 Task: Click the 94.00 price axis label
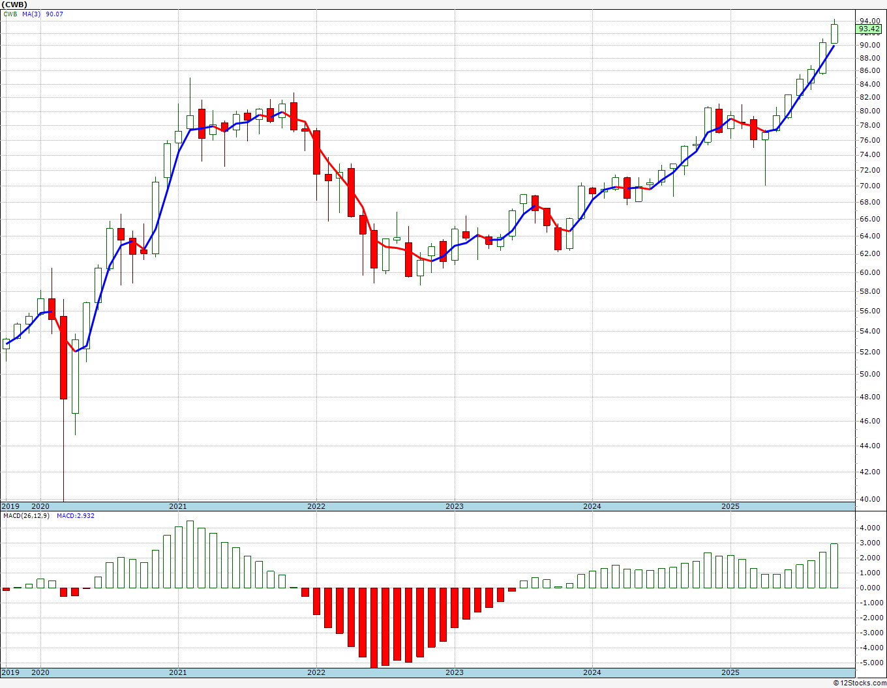pos(870,21)
